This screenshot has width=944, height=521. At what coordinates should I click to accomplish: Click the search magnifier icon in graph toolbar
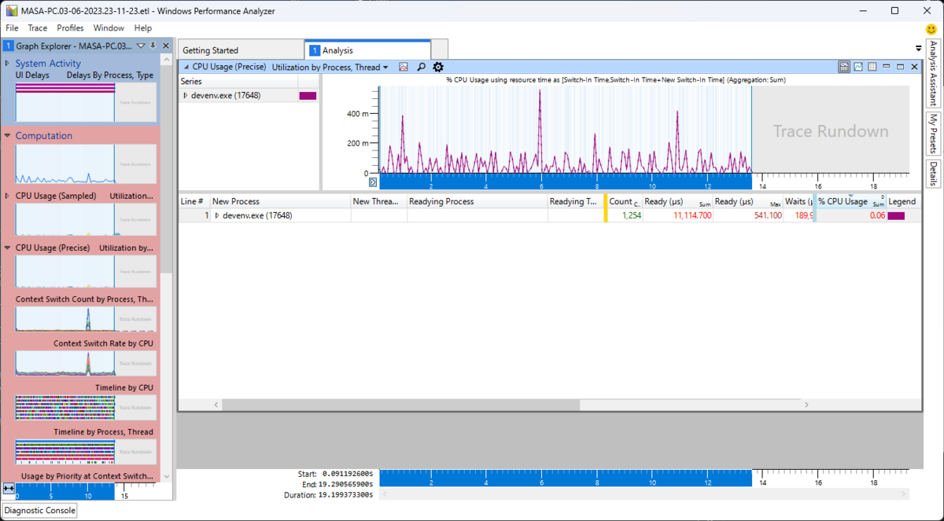click(x=421, y=68)
